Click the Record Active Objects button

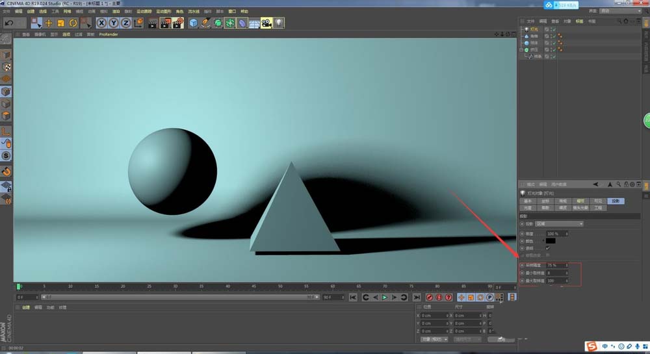(x=430, y=297)
